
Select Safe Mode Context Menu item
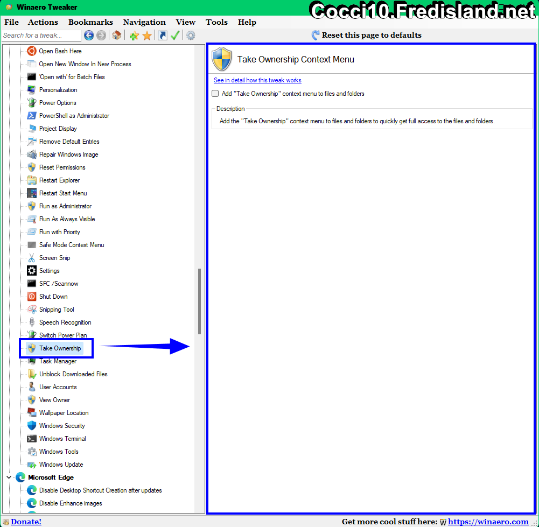(72, 244)
